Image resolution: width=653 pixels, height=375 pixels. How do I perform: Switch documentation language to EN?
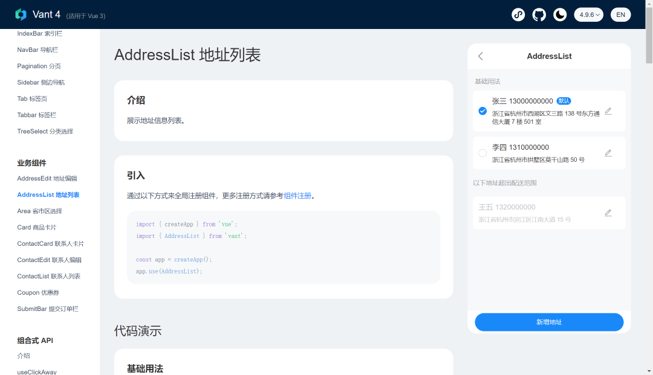[x=621, y=14]
